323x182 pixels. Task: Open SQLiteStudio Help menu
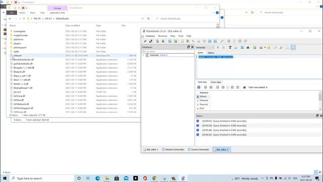[189, 36]
